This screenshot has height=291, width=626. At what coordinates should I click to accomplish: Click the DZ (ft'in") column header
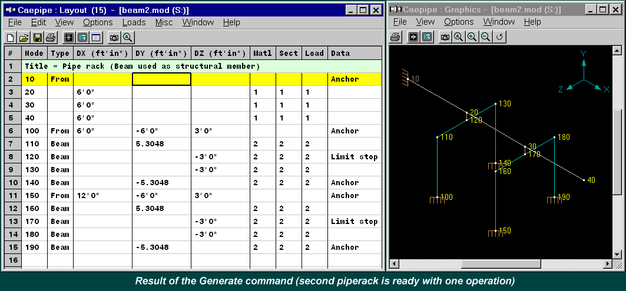pos(220,53)
